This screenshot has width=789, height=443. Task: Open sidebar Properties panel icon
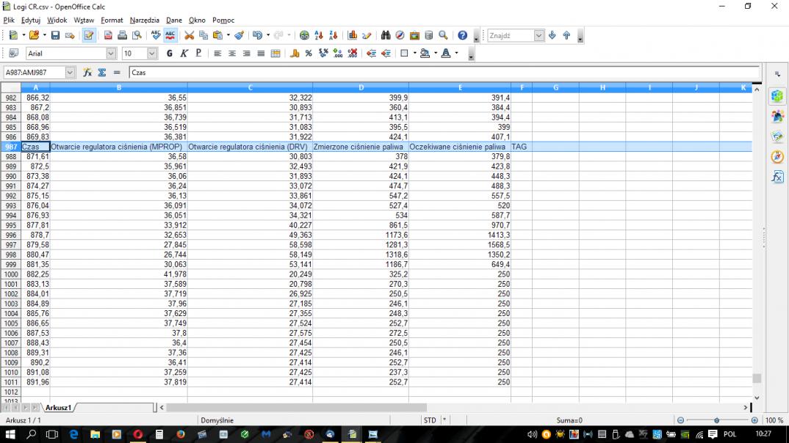(777, 96)
